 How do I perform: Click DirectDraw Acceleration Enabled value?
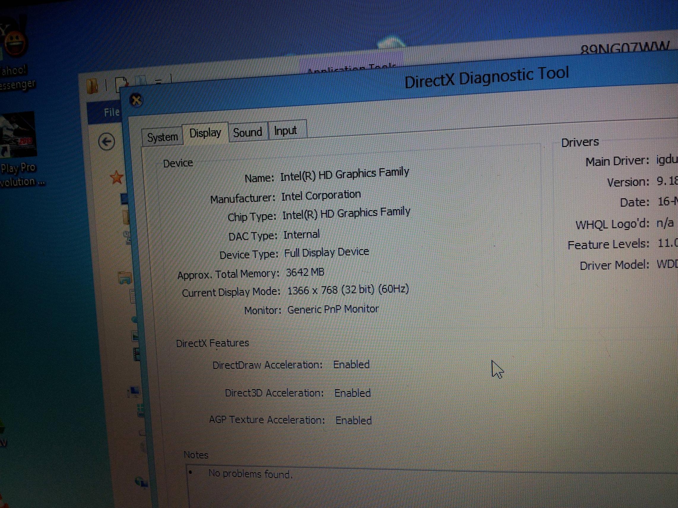pyautogui.click(x=351, y=364)
